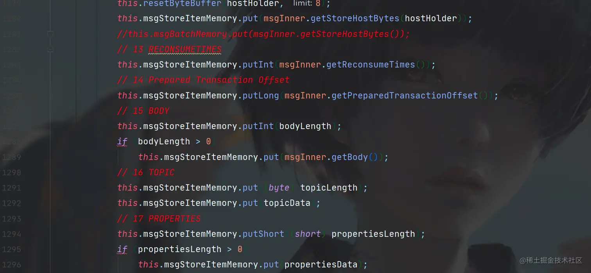Click the '// 17 PROPERTIES' comment

[159, 219]
